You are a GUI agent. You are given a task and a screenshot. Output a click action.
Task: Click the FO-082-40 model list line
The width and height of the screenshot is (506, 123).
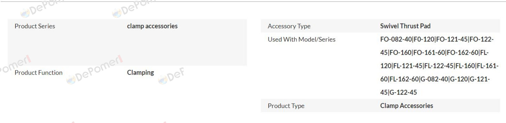pos(437,39)
